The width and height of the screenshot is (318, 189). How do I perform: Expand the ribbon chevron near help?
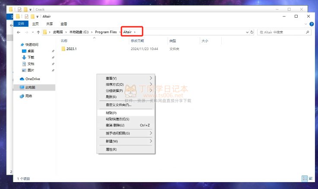pos(305,24)
